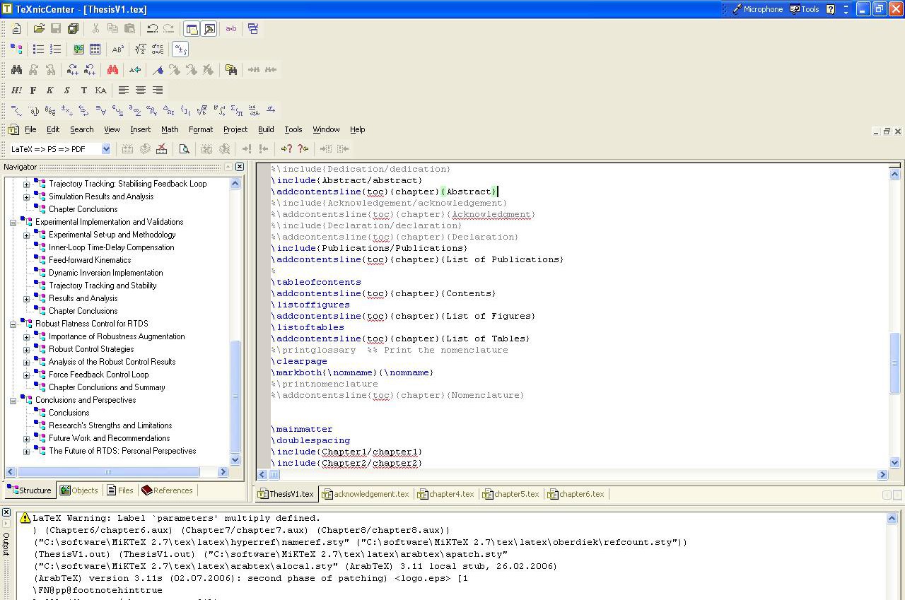Align text right icon
The height and width of the screenshot is (600, 905).
[158, 90]
